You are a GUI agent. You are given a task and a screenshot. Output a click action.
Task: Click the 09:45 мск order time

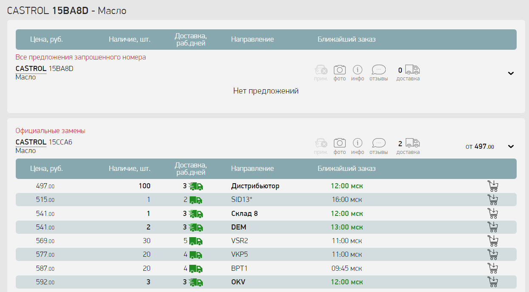pyautogui.click(x=347, y=268)
